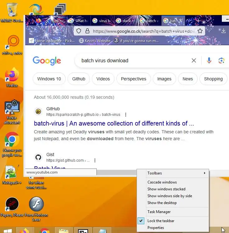Switch to Videos search results
229x233 pixels.
click(103, 79)
